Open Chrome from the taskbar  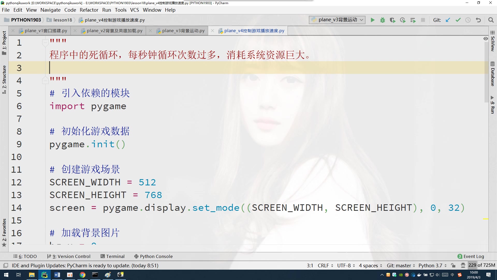point(82,275)
